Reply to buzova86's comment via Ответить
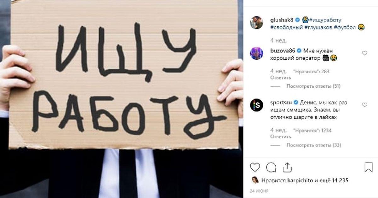This screenshot has height=198, width=378. pos(281,78)
